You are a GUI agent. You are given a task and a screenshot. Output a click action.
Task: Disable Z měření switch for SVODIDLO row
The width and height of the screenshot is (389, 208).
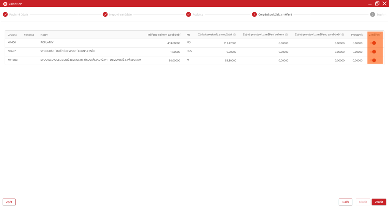(x=373, y=61)
